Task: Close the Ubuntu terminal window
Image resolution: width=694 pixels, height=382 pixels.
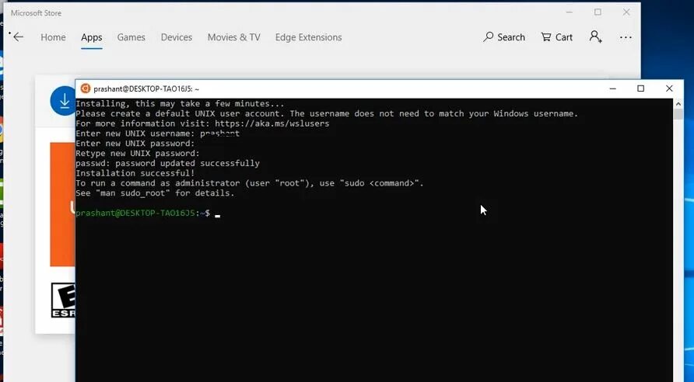Action: 669,89
